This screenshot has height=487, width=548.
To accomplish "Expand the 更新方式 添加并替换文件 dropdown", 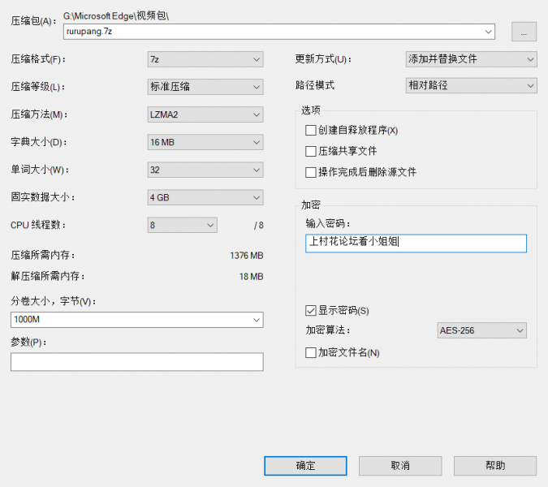I will click(471, 59).
